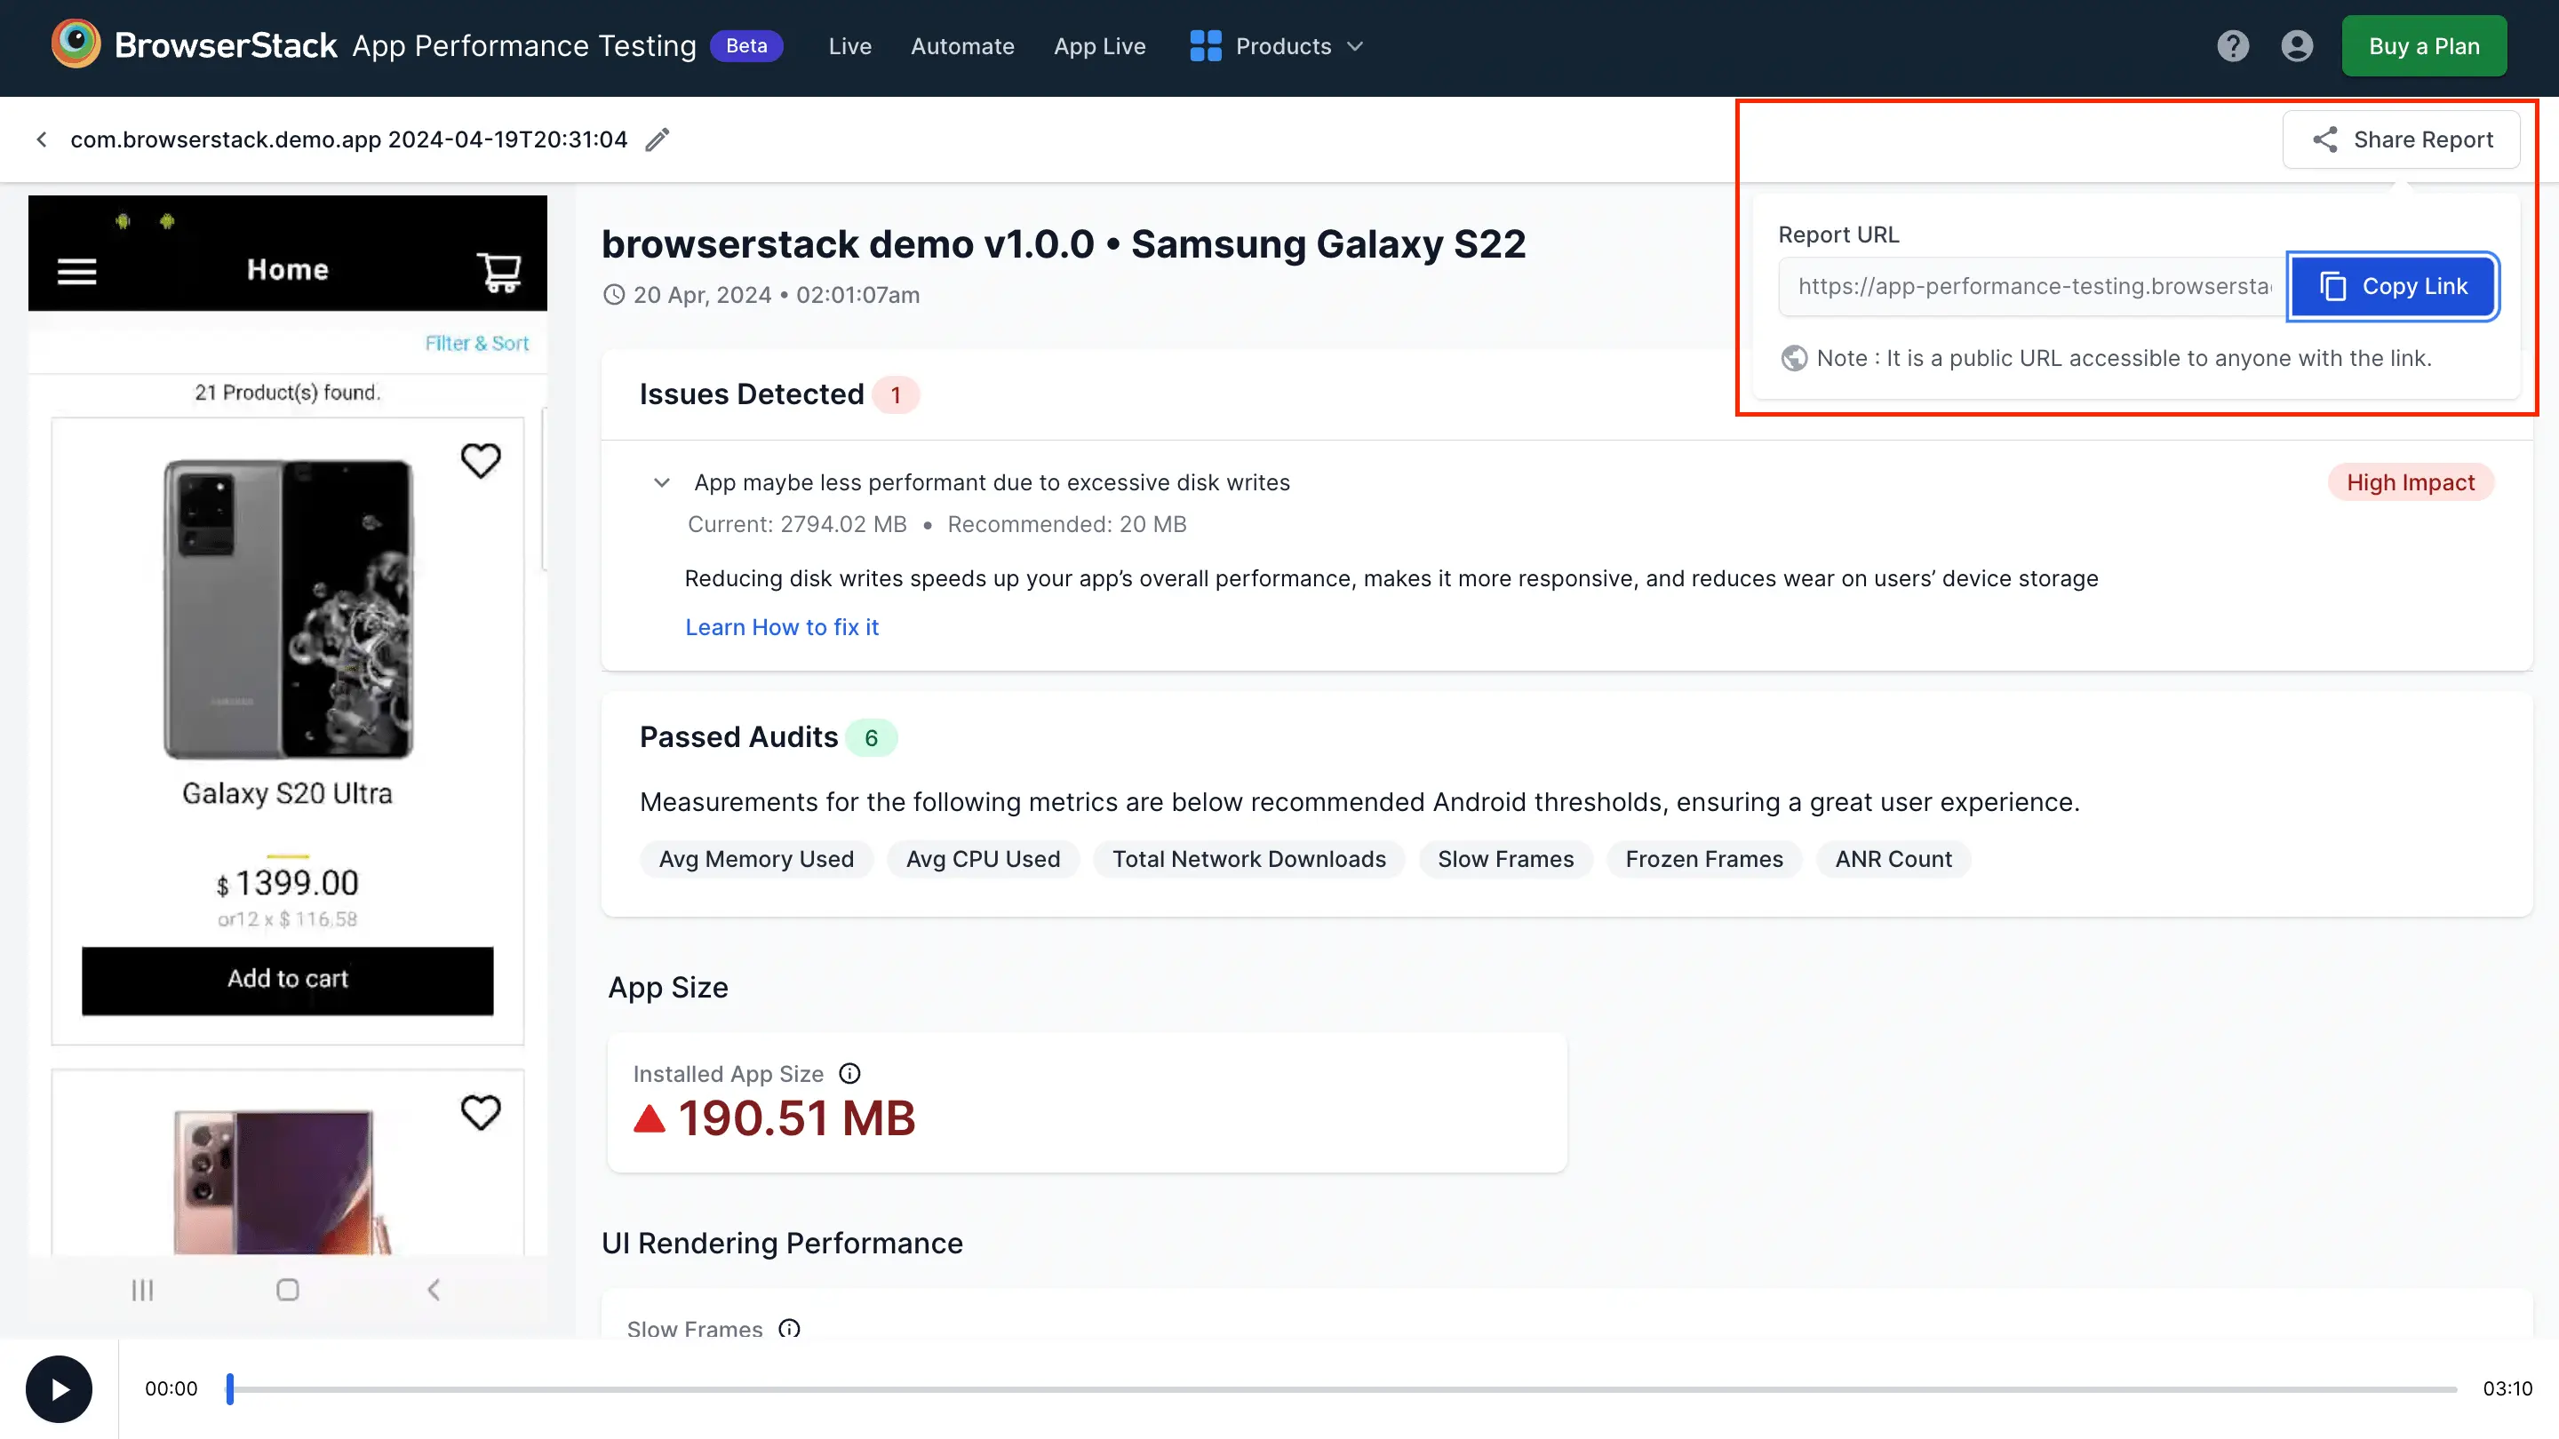Expand the Products dropdown menu
This screenshot has height=1439, width=2559.
[x=1278, y=45]
